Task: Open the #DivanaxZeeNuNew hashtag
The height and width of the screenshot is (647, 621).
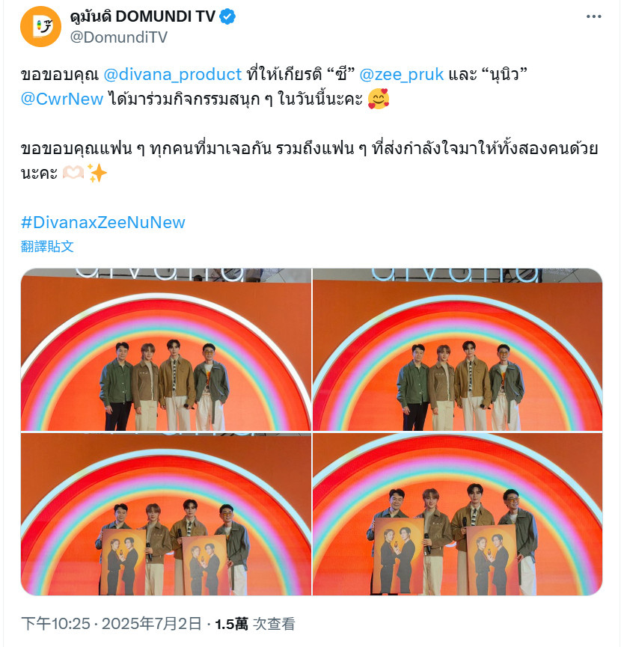Action: coord(103,222)
